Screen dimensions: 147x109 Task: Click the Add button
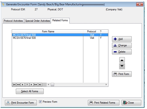(x=122, y=39)
